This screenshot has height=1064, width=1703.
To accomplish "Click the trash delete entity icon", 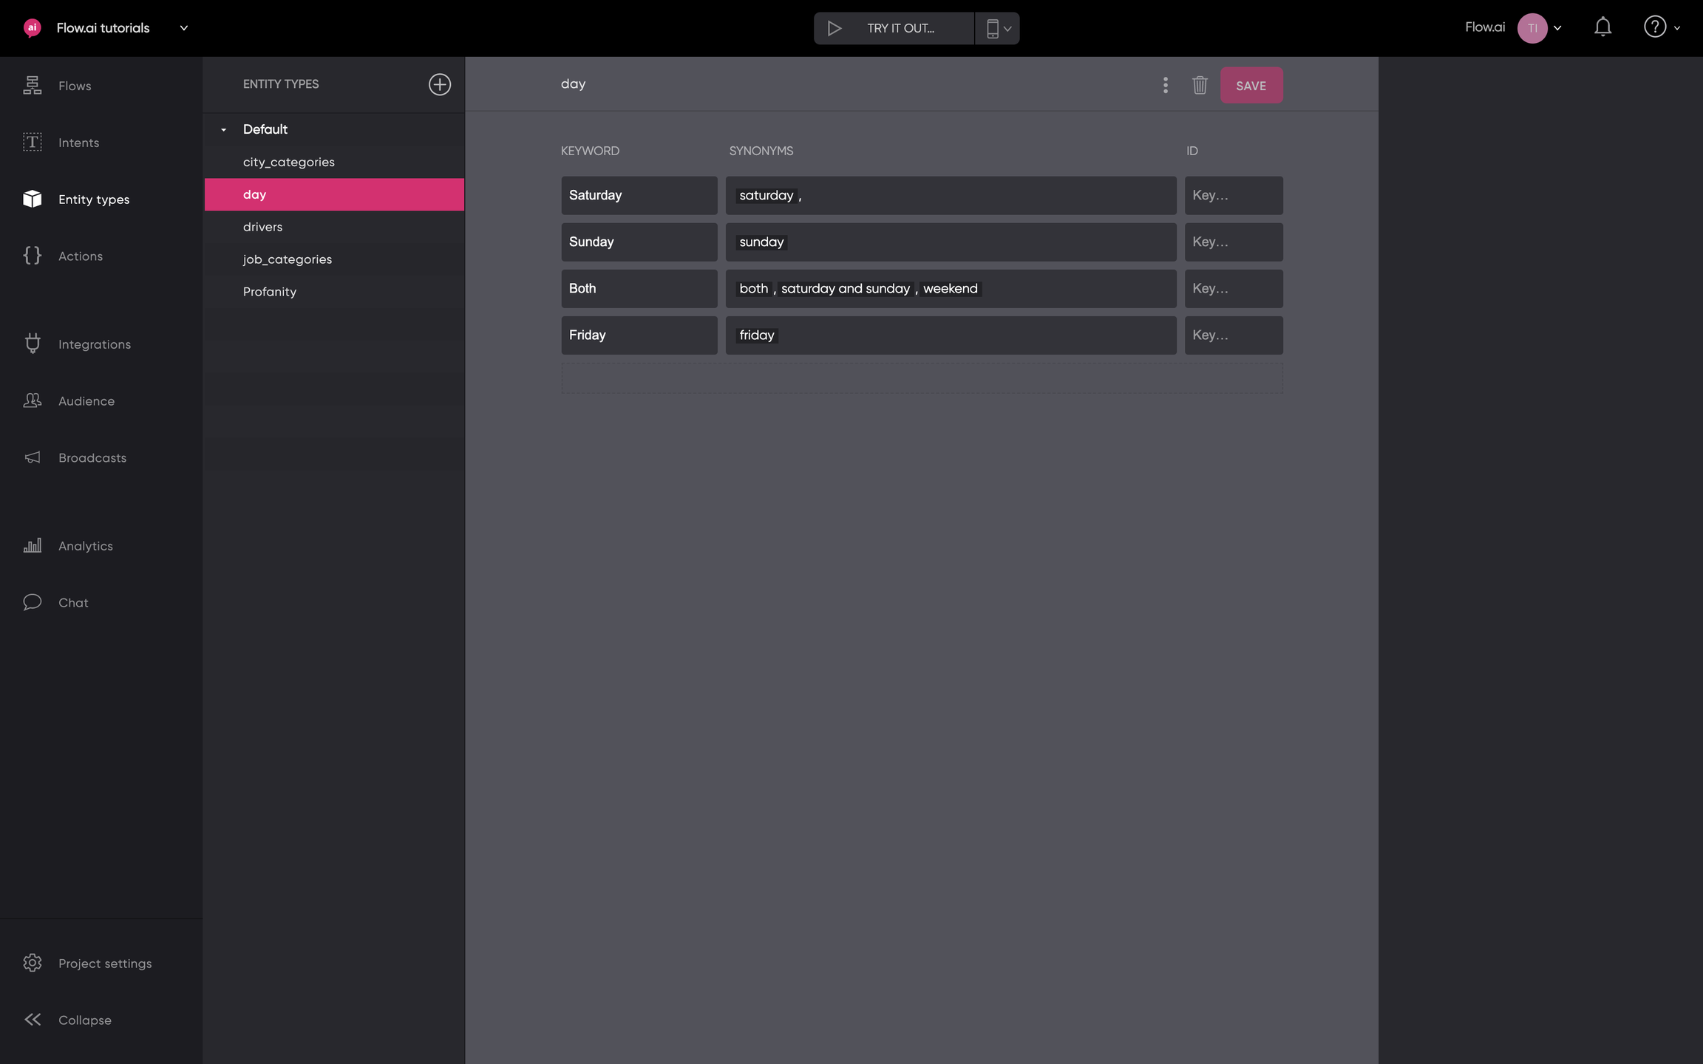I will (x=1200, y=86).
